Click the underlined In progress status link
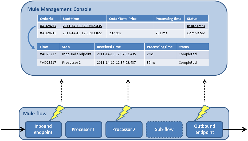The image size is (248, 141). coord(196,26)
